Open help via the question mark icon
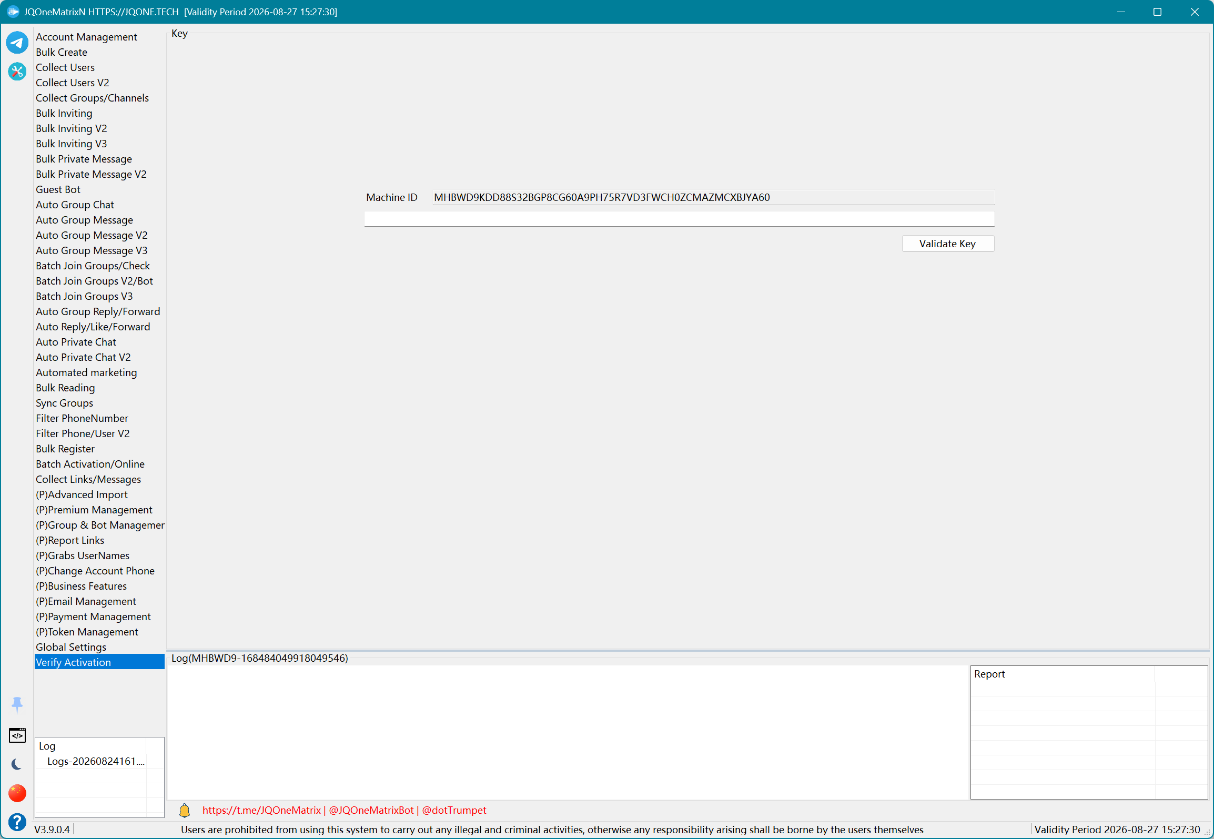This screenshot has height=839, width=1214. tap(17, 822)
